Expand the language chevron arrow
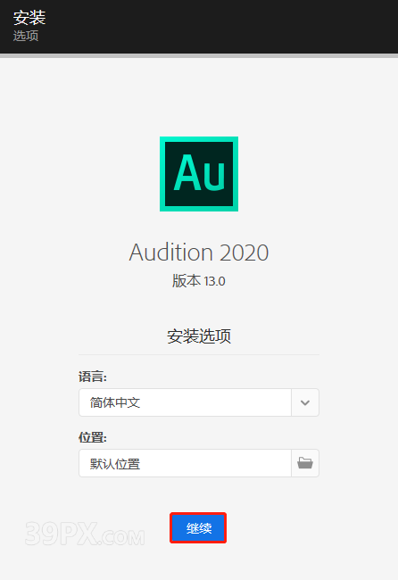Screen dimensions: 398x580 (305, 402)
